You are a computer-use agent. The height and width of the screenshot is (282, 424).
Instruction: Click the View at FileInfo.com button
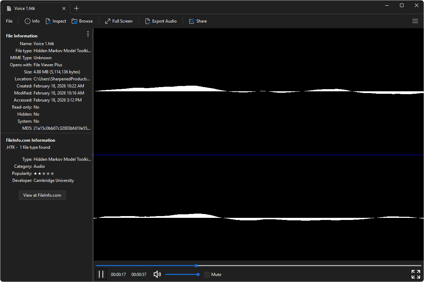click(42, 195)
